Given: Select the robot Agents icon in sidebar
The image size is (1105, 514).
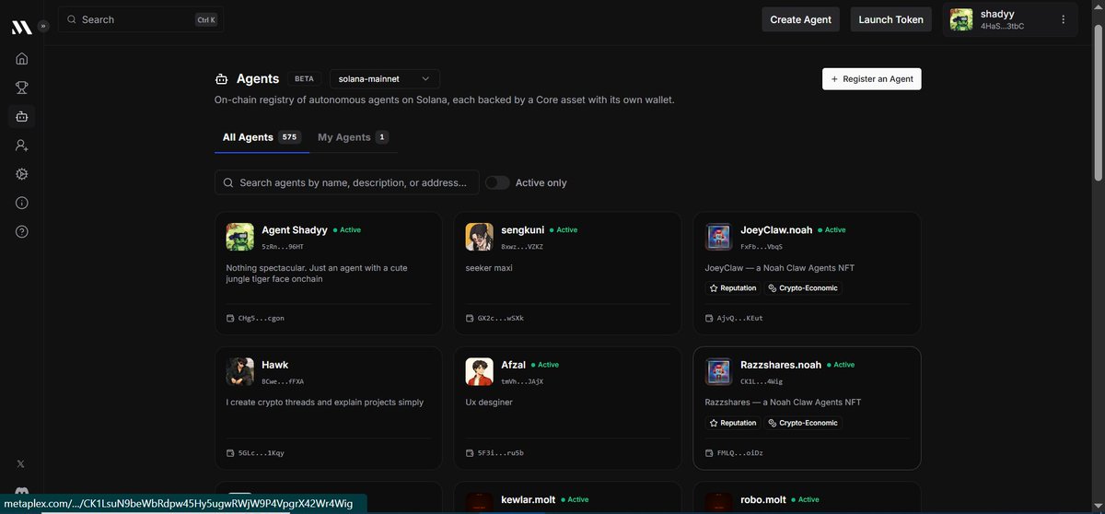Looking at the screenshot, I should coord(22,116).
